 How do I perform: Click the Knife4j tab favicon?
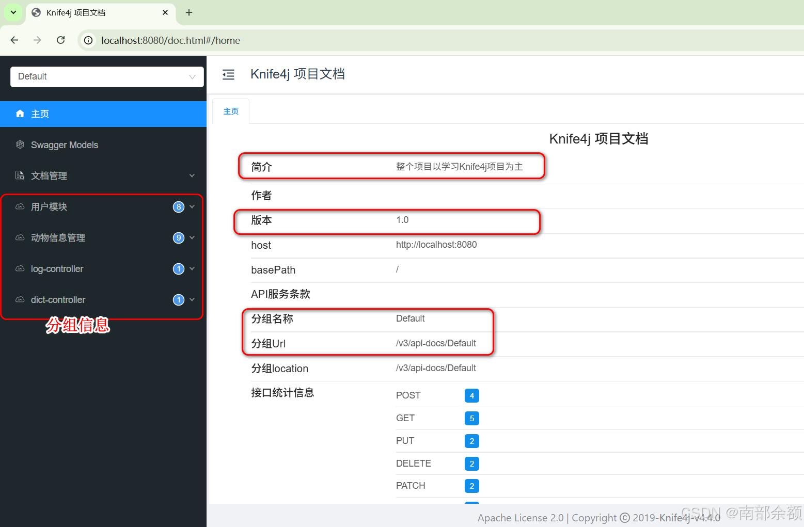(x=36, y=12)
